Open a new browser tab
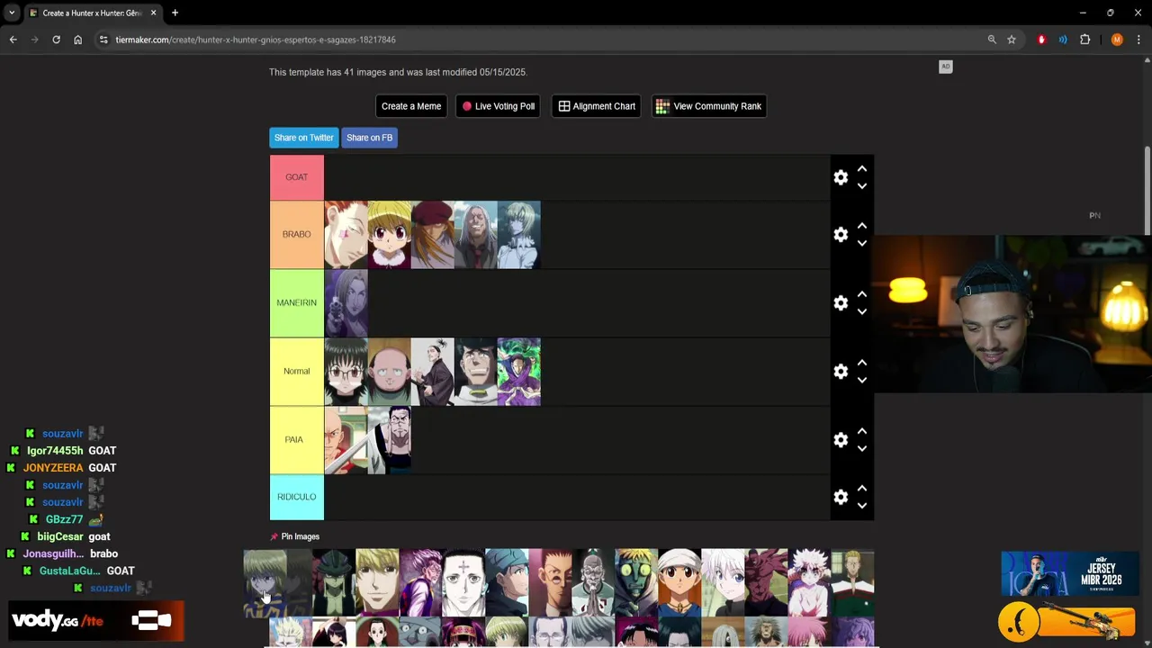1152x648 pixels. coord(175,13)
